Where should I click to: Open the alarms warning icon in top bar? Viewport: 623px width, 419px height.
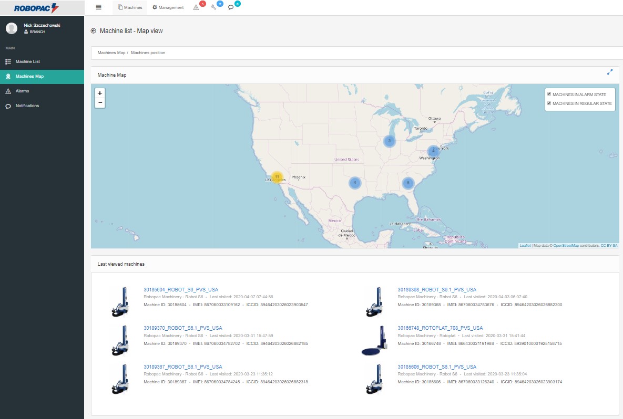(196, 7)
